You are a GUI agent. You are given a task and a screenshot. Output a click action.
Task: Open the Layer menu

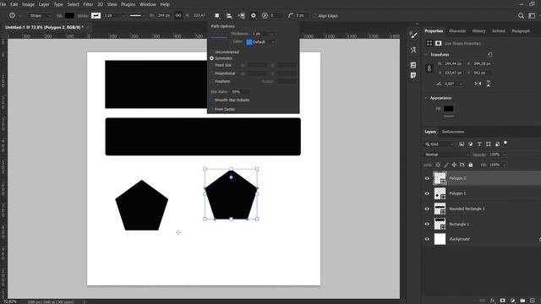point(44,4)
